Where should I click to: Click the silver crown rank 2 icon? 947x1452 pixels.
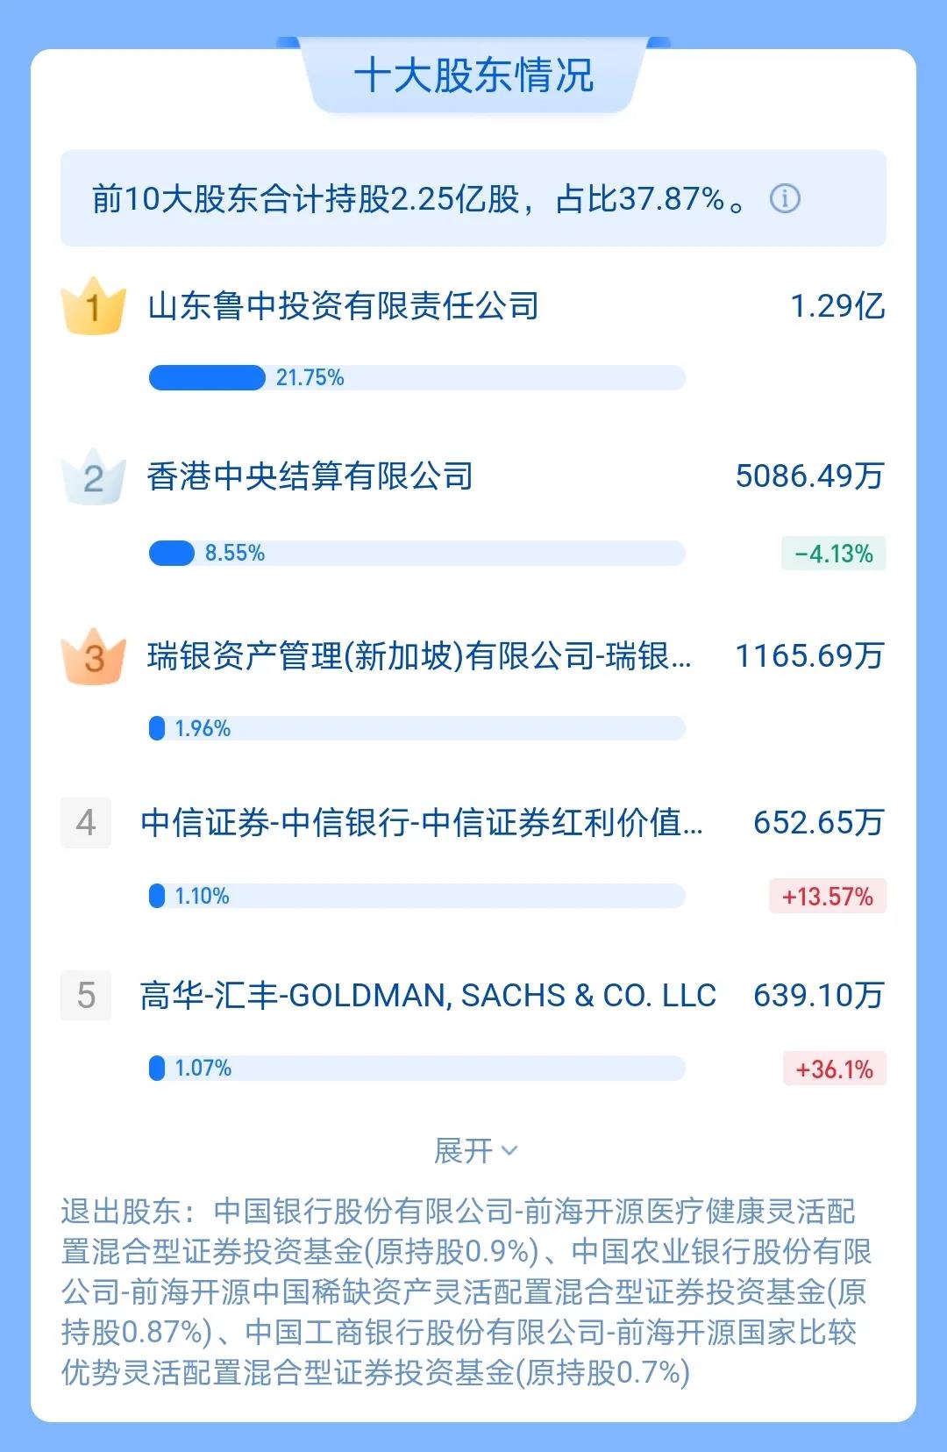(93, 477)
